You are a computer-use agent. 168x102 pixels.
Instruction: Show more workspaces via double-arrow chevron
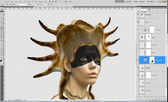pos(157,2)
